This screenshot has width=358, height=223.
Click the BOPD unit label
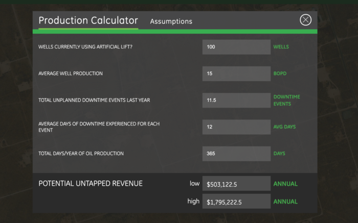coord(280,73)
